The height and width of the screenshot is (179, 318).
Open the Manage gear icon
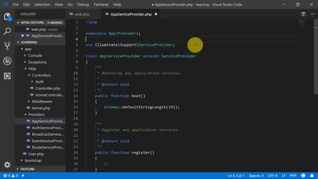pos(7,165)
